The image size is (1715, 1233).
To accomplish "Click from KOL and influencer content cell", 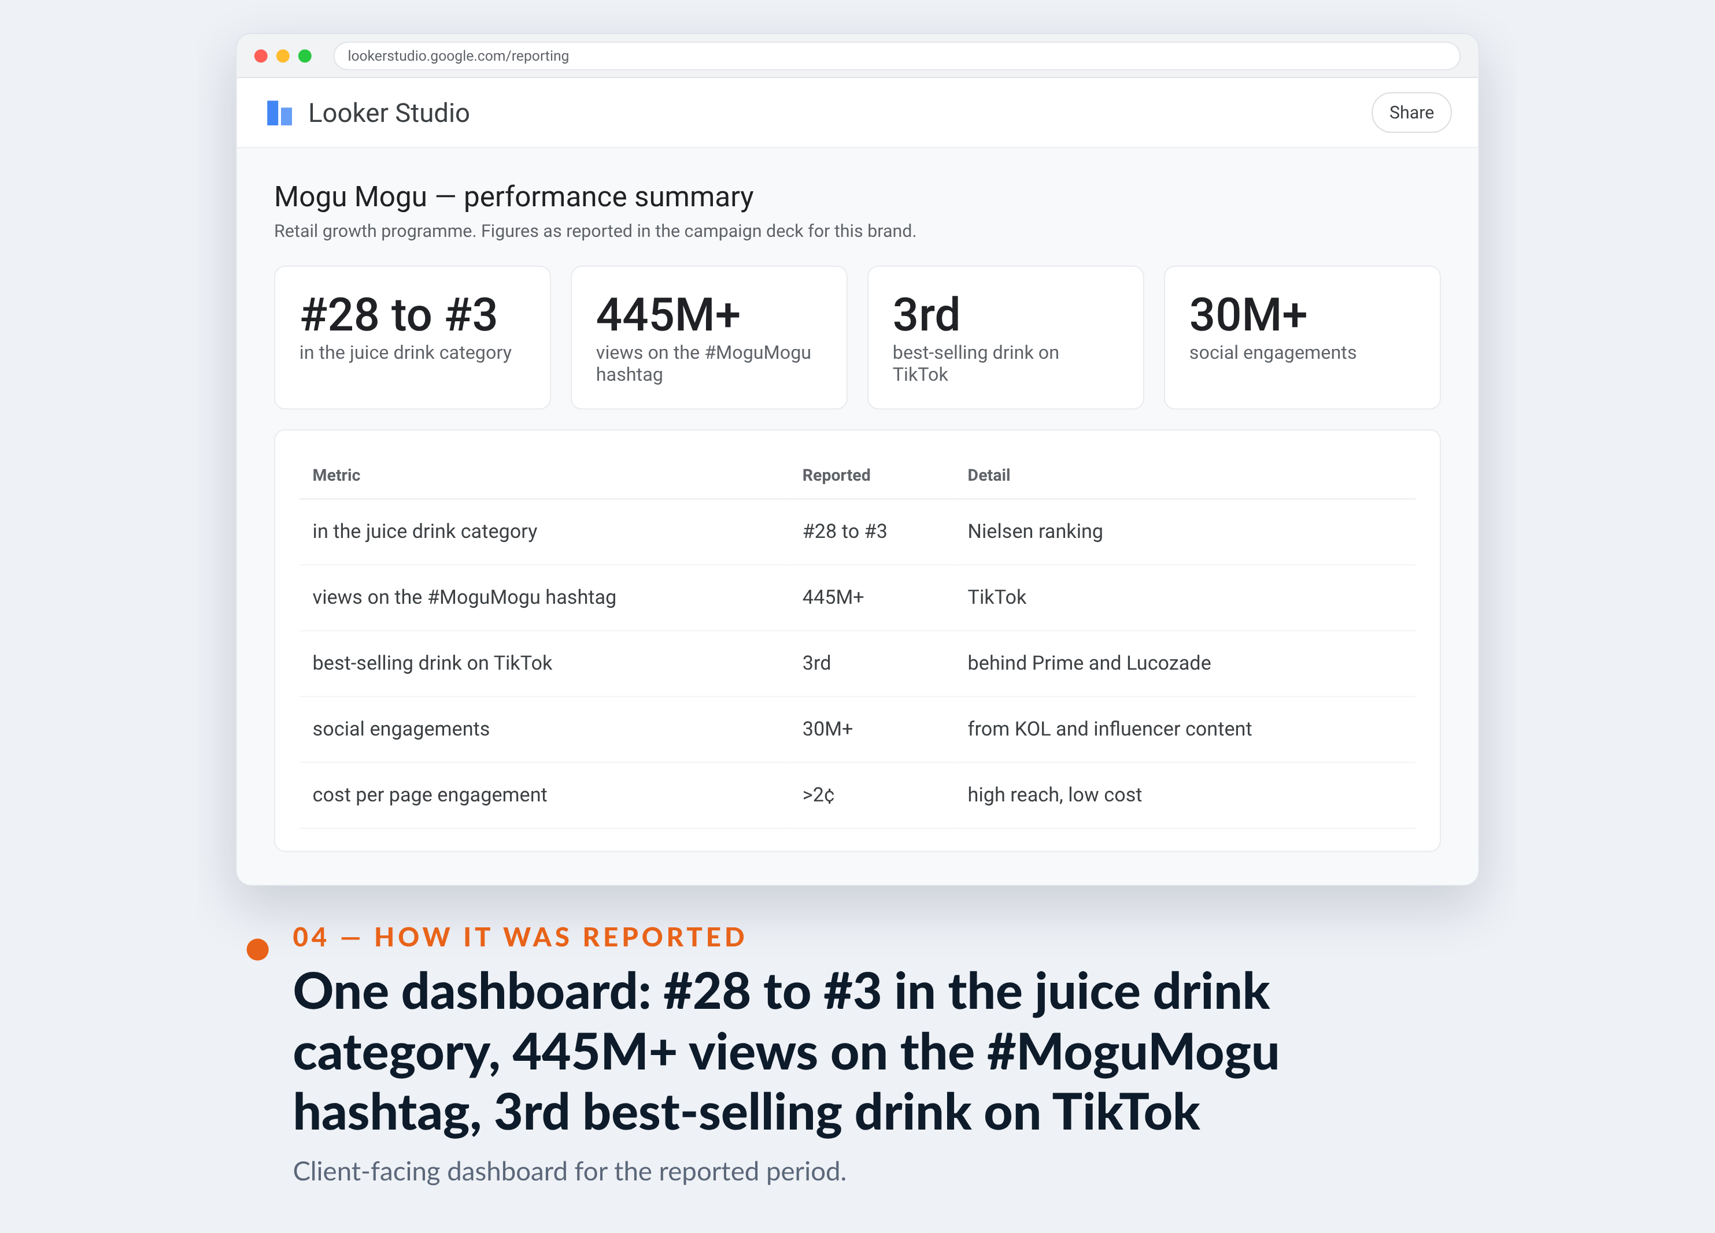I will tap(1109, 729).
